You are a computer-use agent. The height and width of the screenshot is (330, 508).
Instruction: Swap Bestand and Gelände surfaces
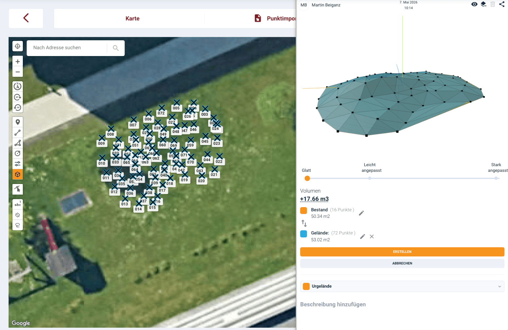304,223
